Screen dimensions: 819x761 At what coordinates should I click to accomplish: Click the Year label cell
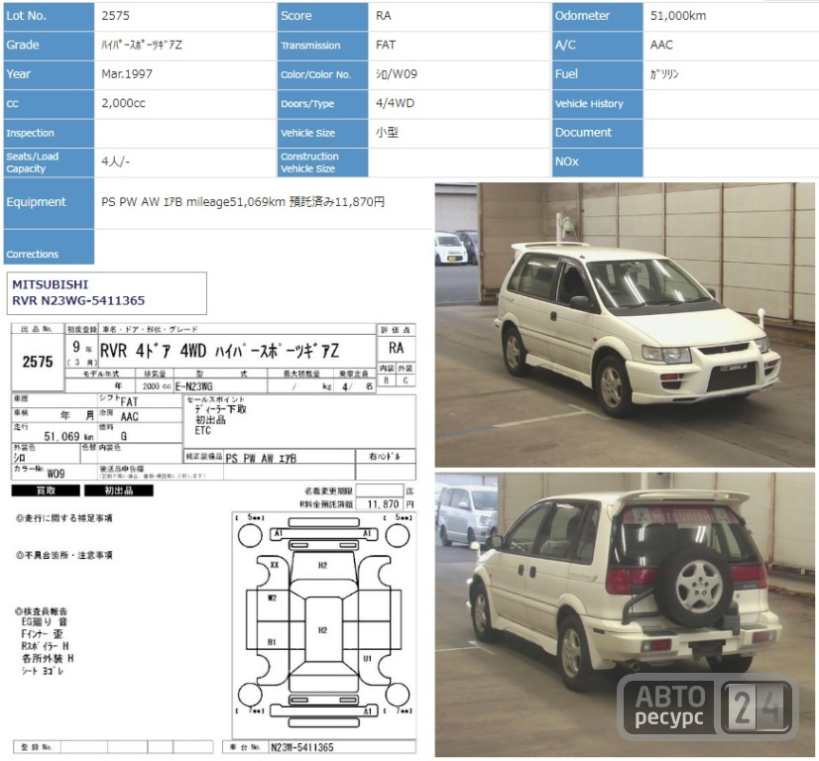[x=49, y=74]
